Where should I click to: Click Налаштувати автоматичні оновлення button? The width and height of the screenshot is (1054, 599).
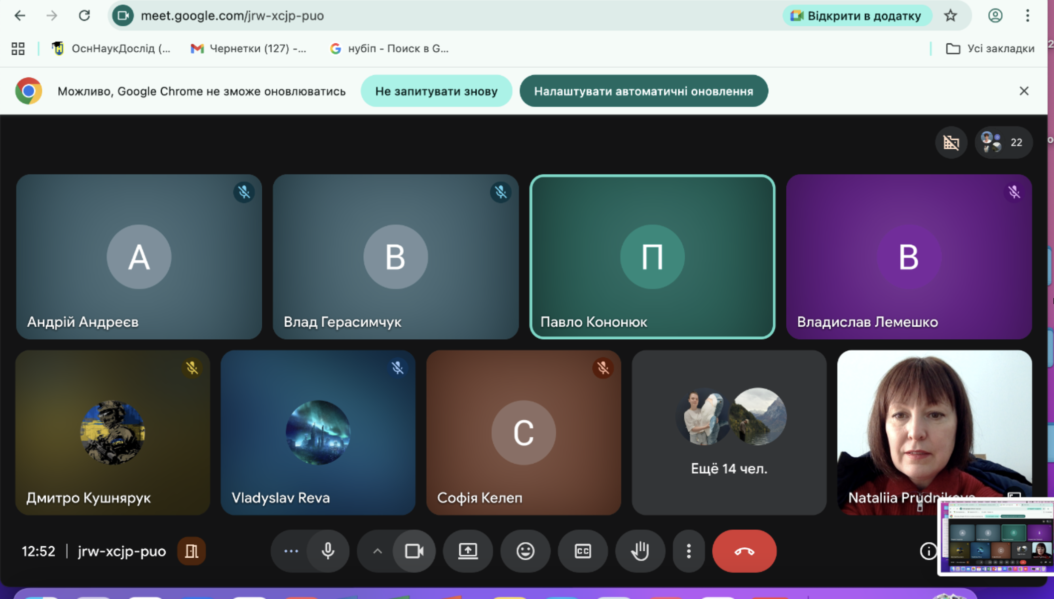coord(643,91)
